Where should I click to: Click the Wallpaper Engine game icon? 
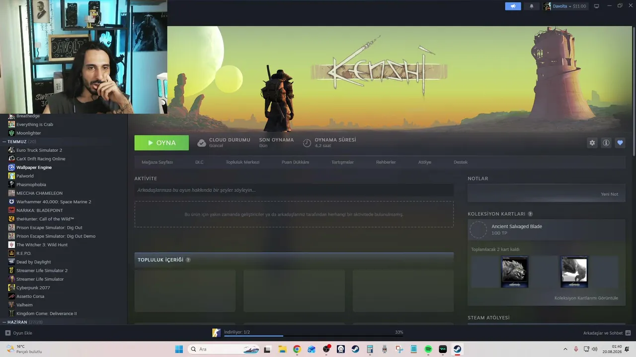click(x=11, y=168)
